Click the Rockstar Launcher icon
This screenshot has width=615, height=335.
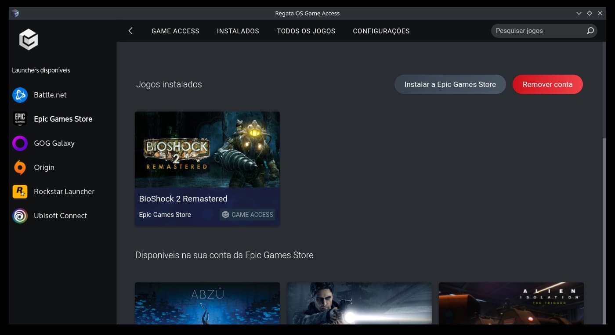[x=20, y=191]
